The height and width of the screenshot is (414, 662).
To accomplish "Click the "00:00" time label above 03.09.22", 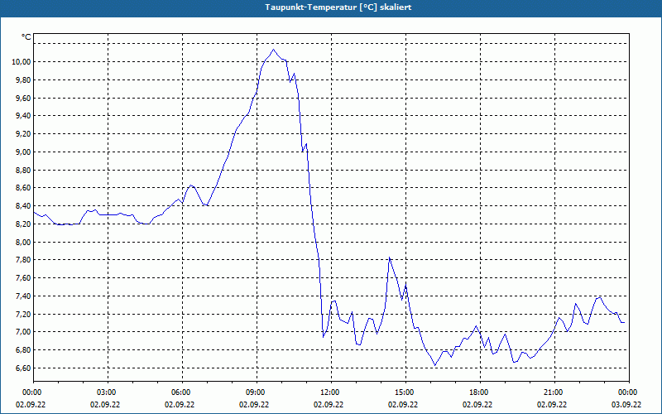I will 629,392.
